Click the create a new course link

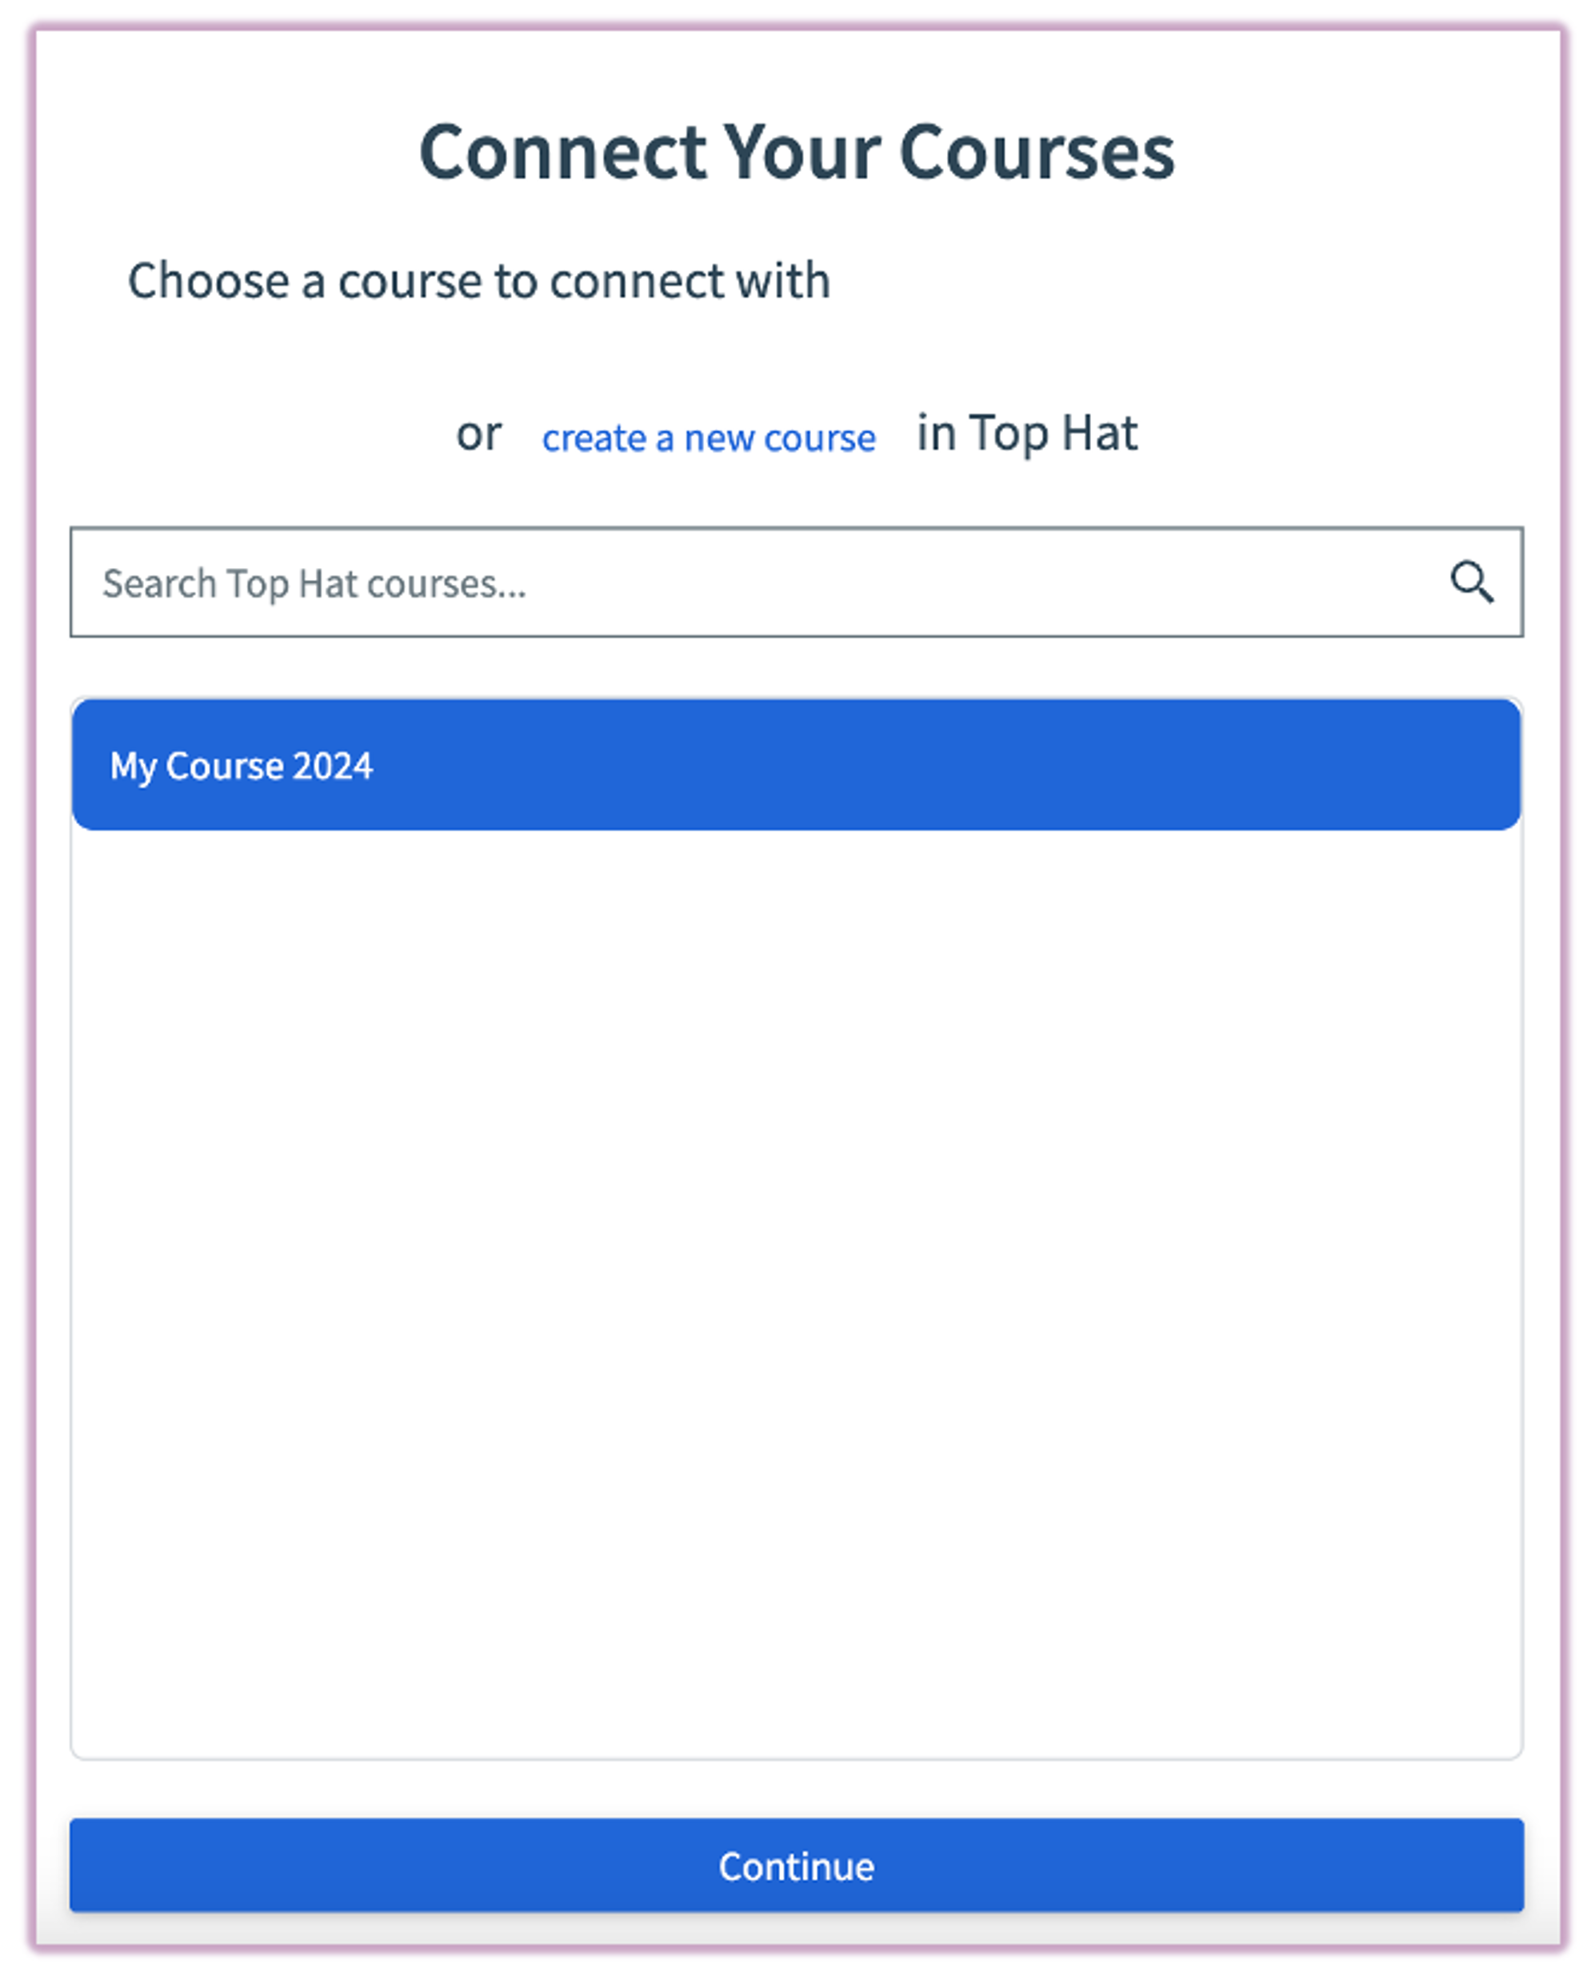coord(709,438)
